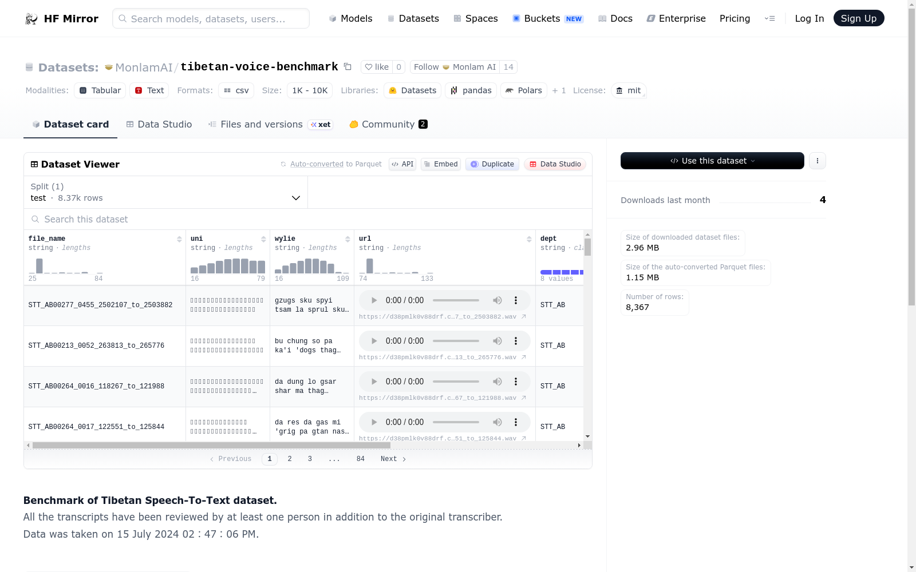916x572 pixels.
Task: Copy dataset name with the copy icon
Action: tap(348, 66)
